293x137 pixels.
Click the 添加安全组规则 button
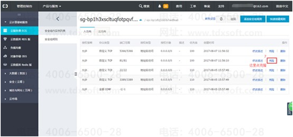[x=252, y=19]
